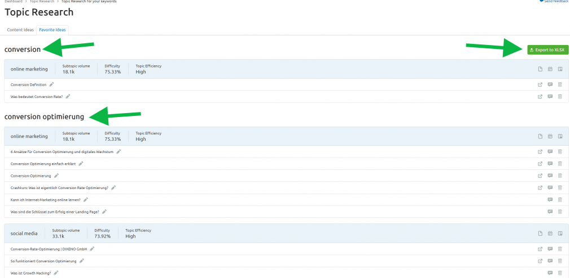Screen dimensions: 570x278
Task: Comment on 6 Ansätze für Conversion Optimierung idea
Action: click(x=550, y=151)
